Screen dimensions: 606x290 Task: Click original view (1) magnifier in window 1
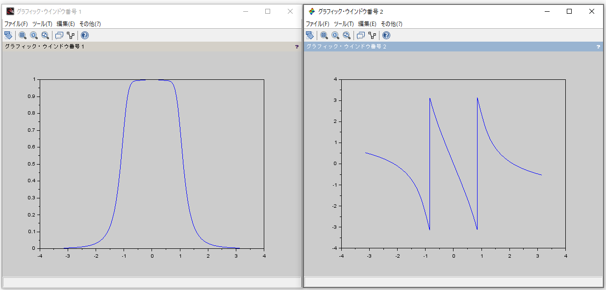click(34, 35)
